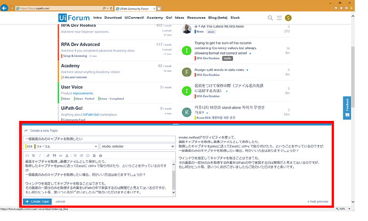Click the Create Topic button

pyautogui.click(x=37, y=201)
